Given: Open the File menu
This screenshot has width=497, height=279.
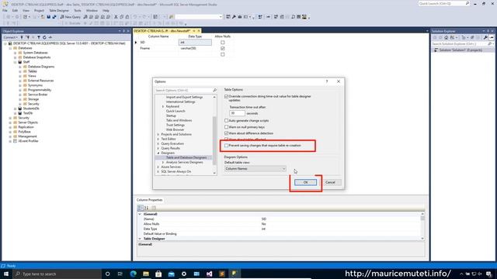Looking at the screenshot, I should point(5,10).
